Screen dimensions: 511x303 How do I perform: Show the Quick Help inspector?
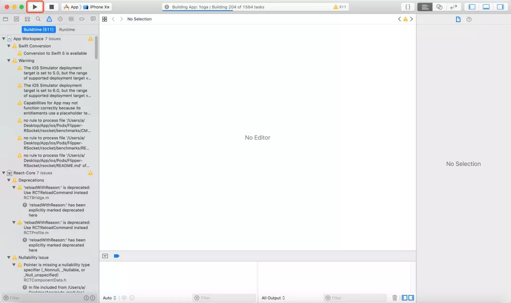click(469, 19)
